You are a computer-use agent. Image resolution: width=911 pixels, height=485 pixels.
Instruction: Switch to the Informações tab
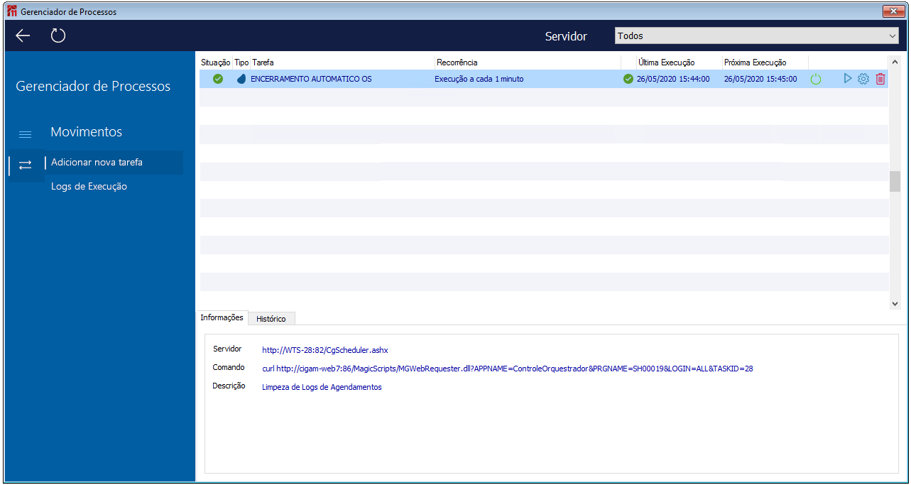point(222,317)
